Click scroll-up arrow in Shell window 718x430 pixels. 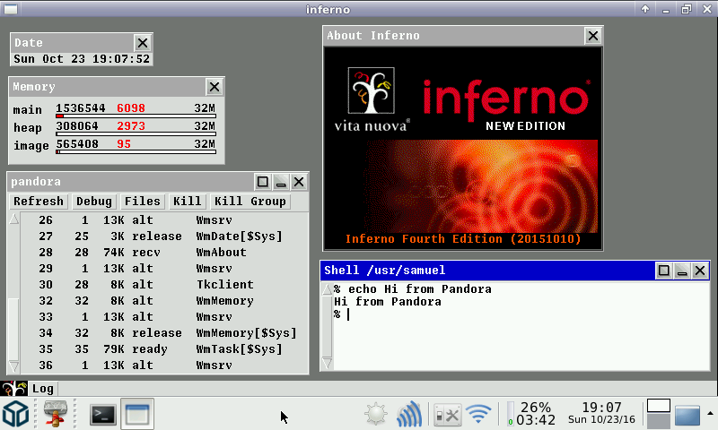pos(327,289)
